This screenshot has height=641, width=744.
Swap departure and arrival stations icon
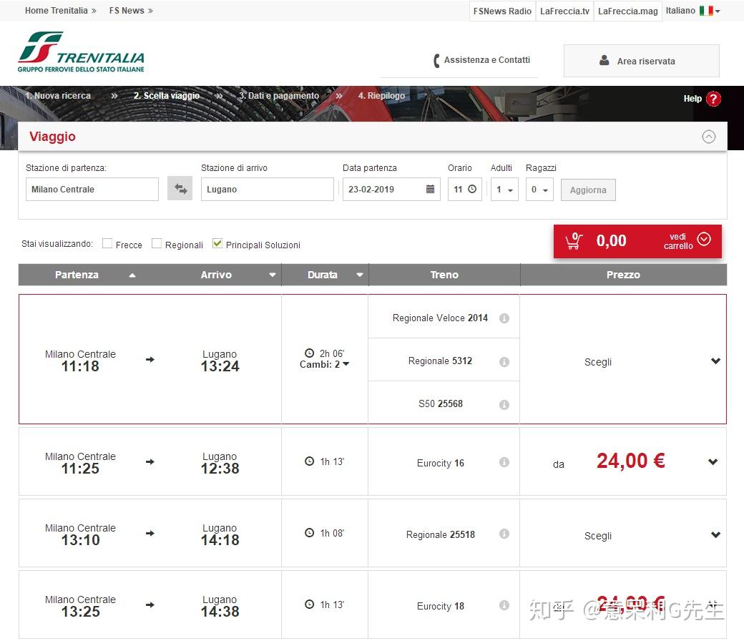click(x=180, y=188)
